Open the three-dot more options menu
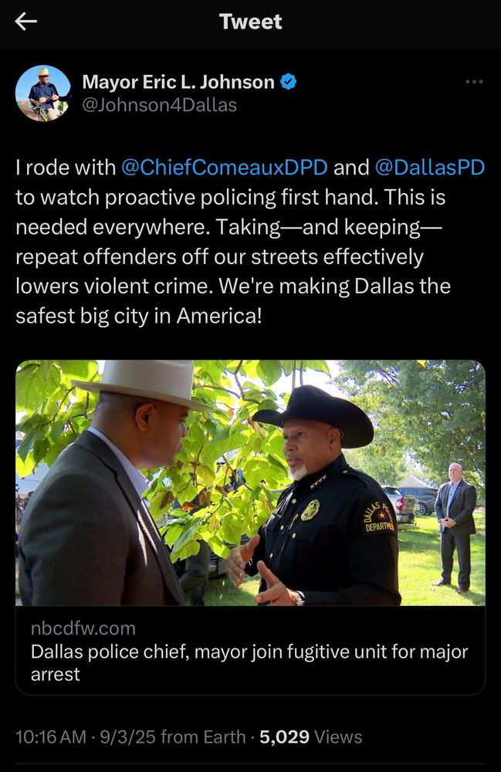The height and width of the screenshot is (772, 501). (x=474, y=82)
